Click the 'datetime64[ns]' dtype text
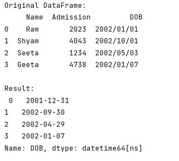The image size is (179, 161). pyautogui.click(x=112, y=148)
